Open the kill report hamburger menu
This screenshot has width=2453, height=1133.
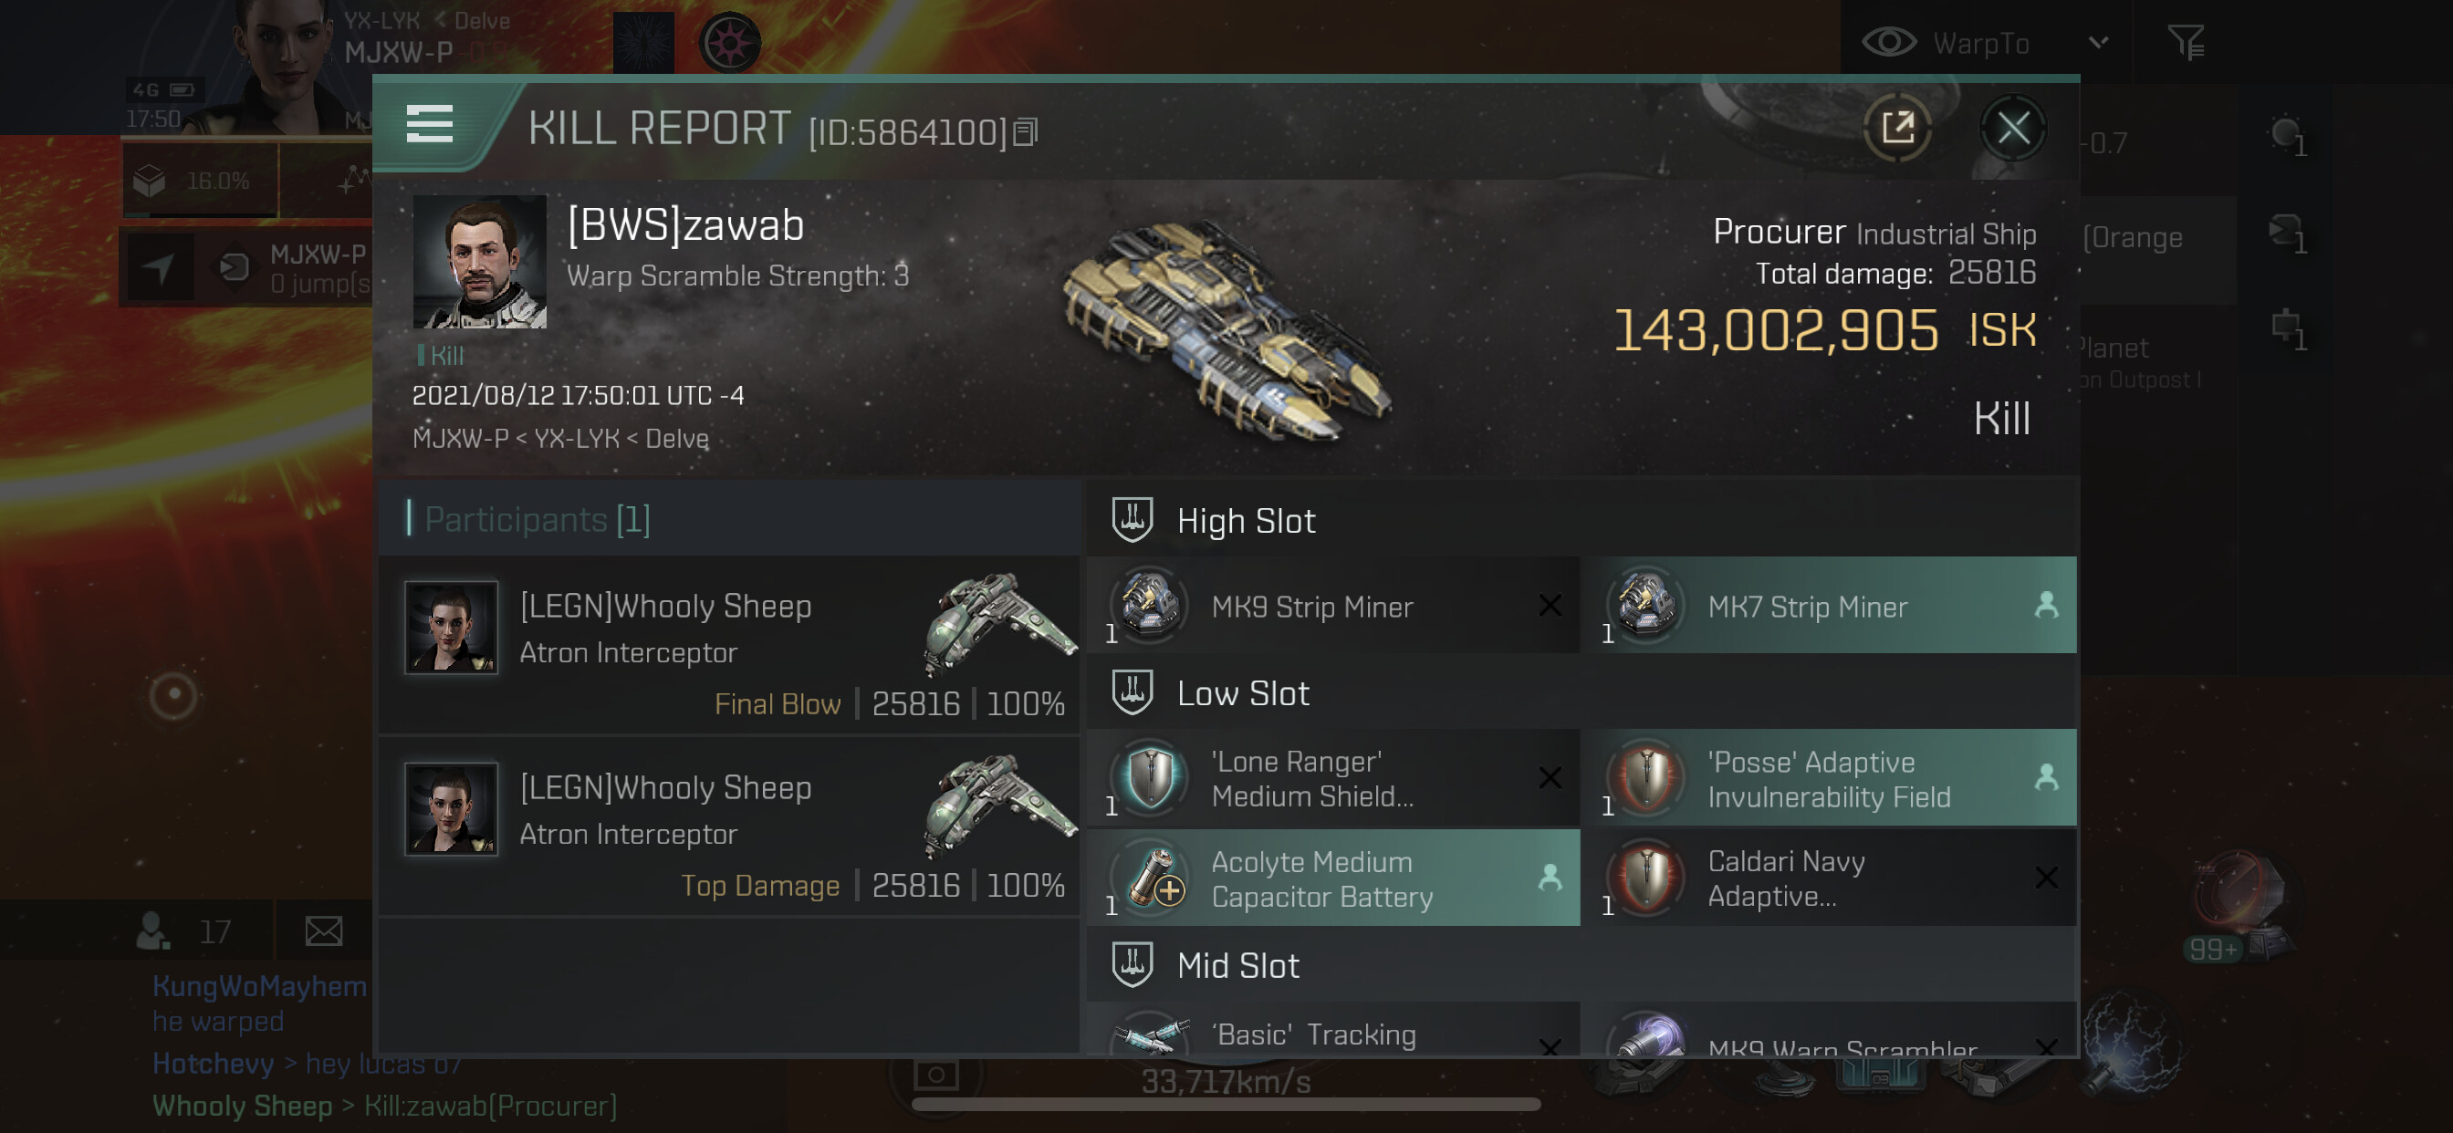point(430,125)
